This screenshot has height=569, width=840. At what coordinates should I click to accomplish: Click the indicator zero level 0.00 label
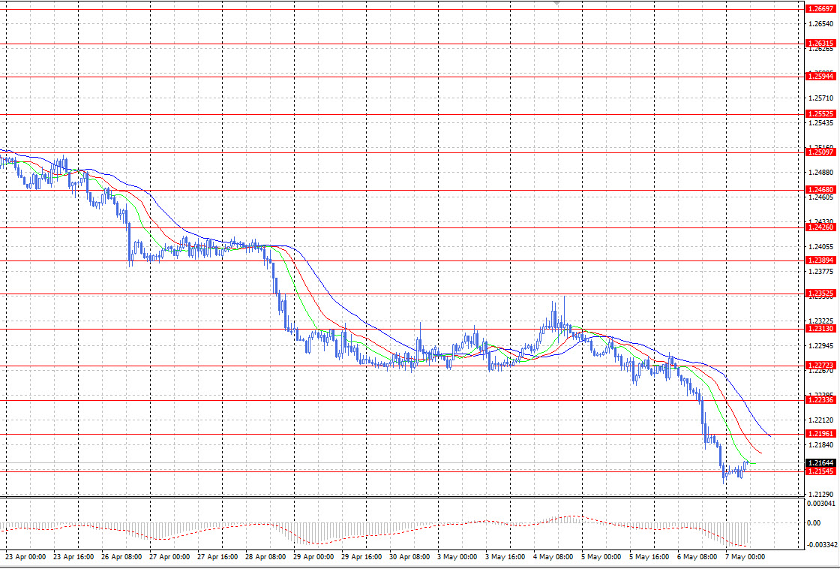pyautogui.click(x=814, y=523)
